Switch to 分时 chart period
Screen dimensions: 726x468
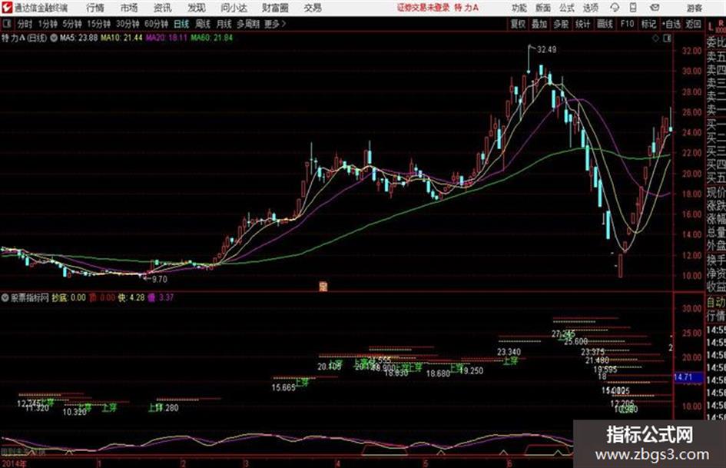coord(25,24)
